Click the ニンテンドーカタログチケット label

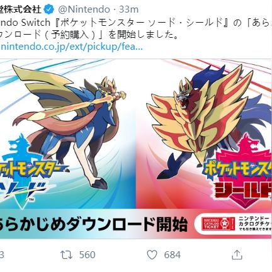(x=255, y=224)
